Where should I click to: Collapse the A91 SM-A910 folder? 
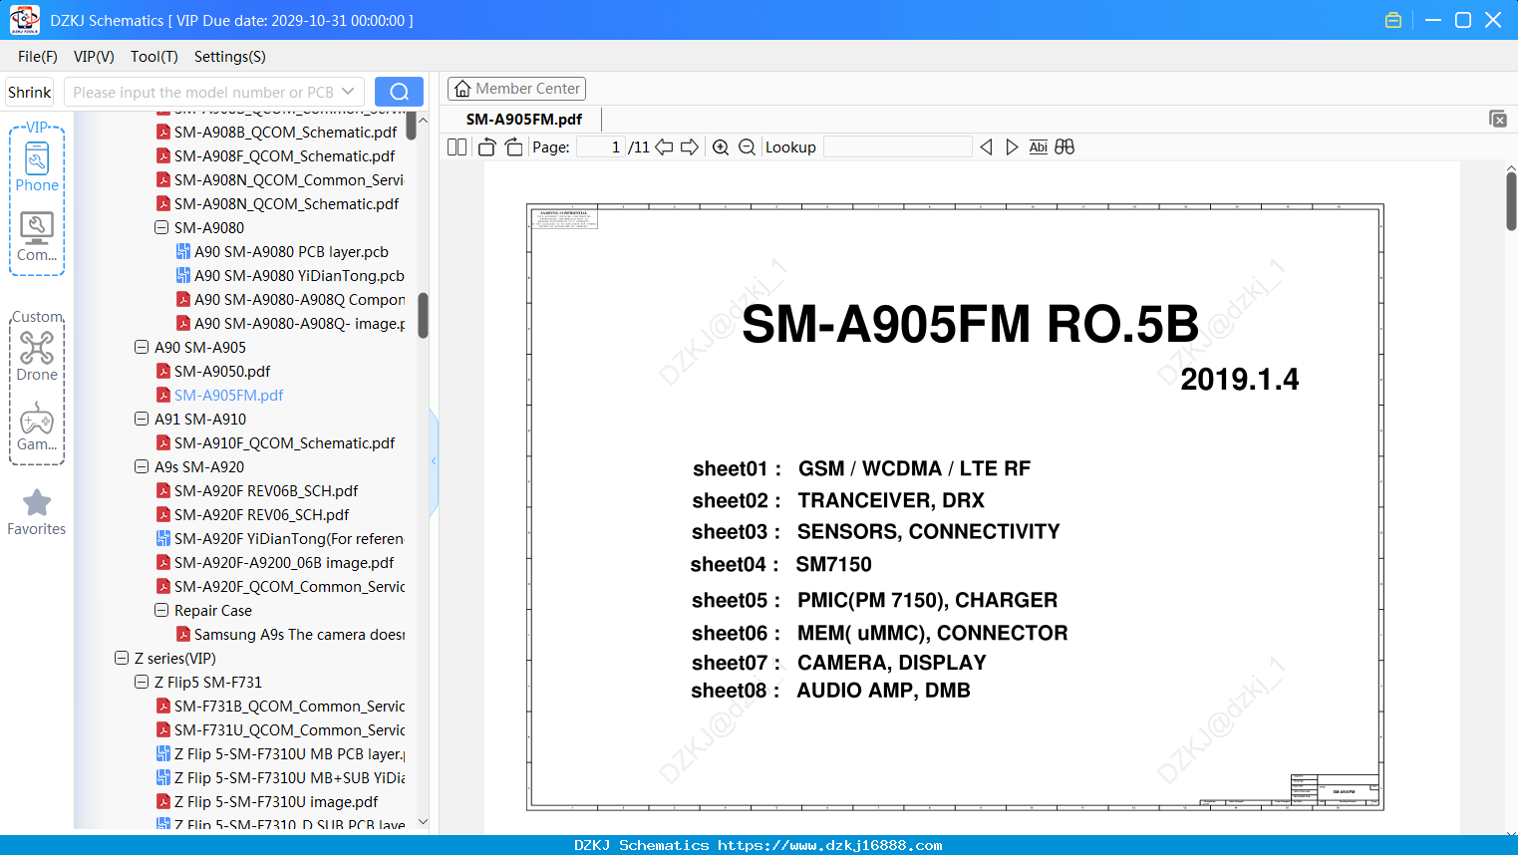click(x=142, y=419)
